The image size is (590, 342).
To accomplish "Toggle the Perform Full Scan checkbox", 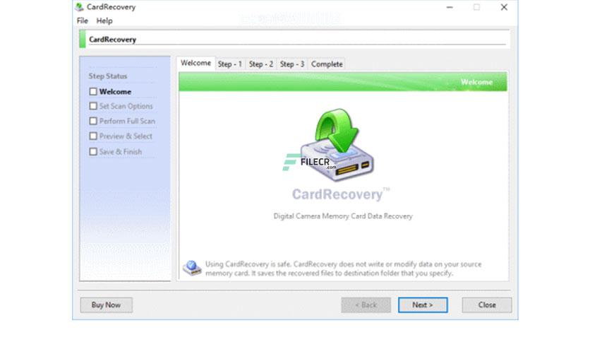I will point(93,121).
